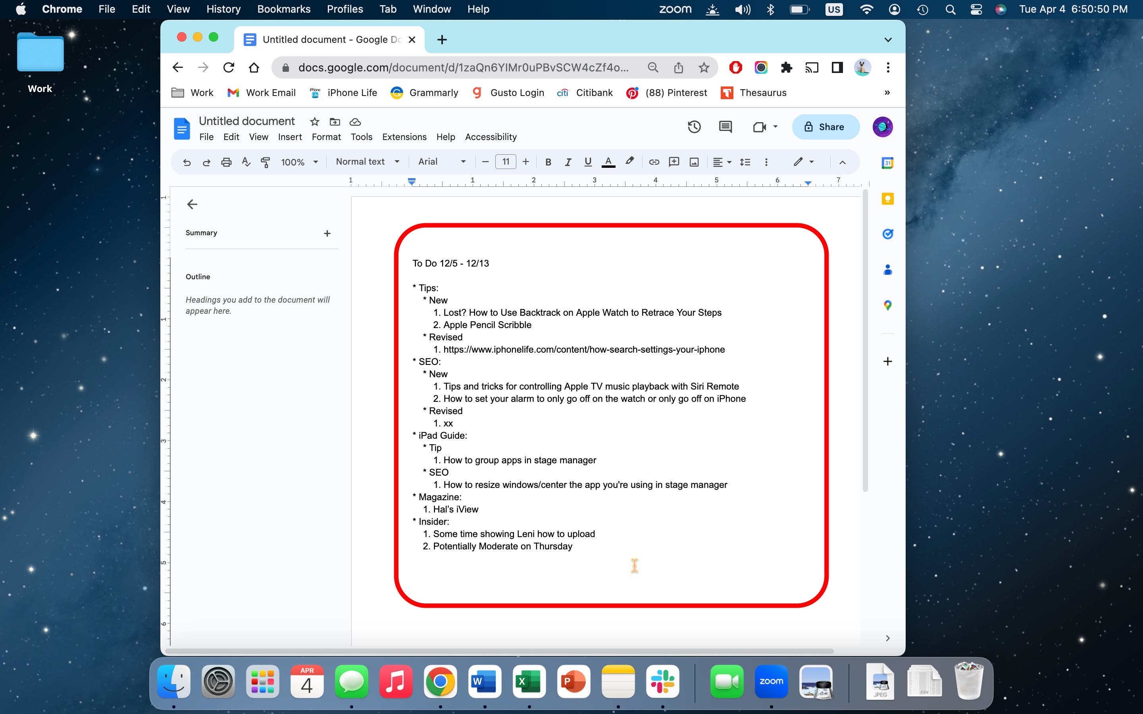Click the insert image icon
The height and width of the screenshot is (714, 1143).
[694, 162]
